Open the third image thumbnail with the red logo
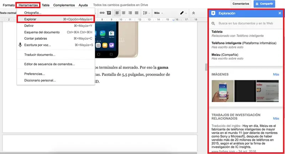This screenshot has width=285, height=154. (268, 91)
